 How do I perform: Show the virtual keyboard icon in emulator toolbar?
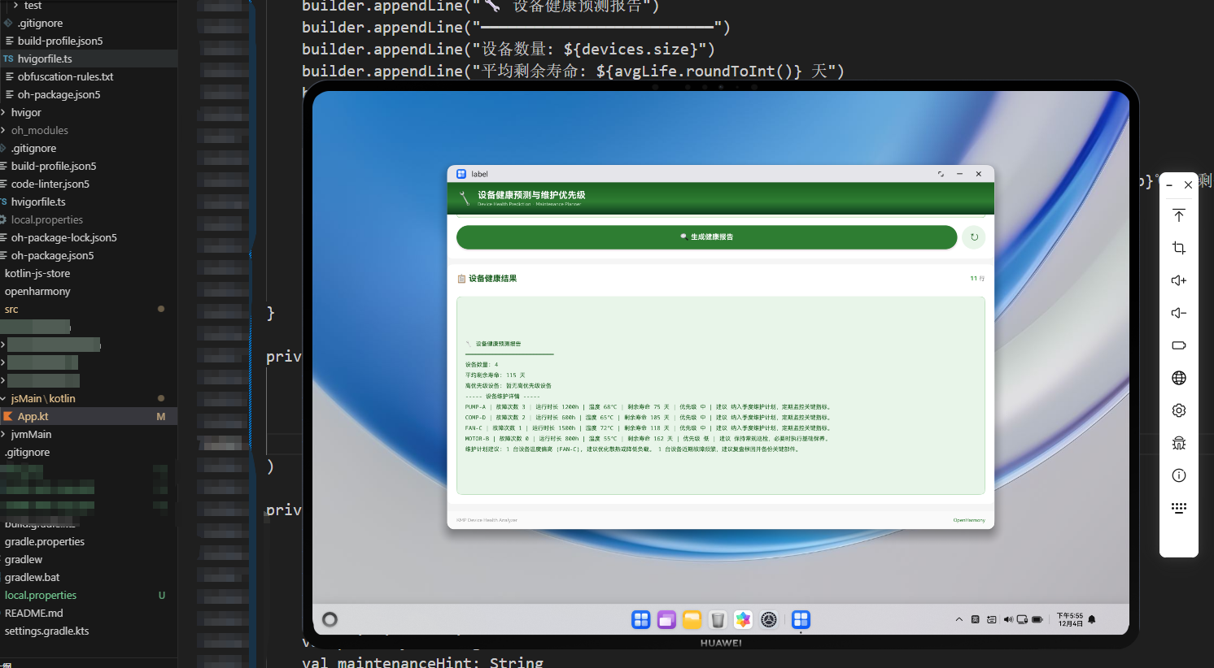[1179, 508]
